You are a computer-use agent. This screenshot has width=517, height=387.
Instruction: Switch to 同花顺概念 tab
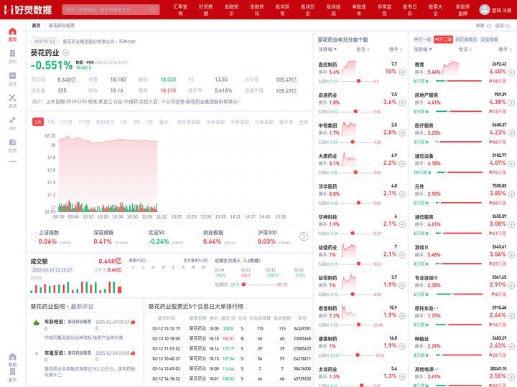[466, 39]
